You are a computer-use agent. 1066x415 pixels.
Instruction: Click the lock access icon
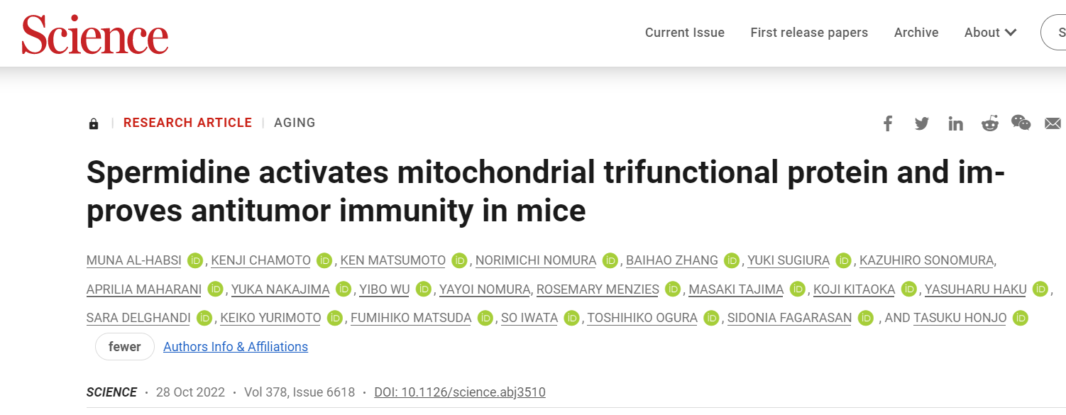coord(94,124)
